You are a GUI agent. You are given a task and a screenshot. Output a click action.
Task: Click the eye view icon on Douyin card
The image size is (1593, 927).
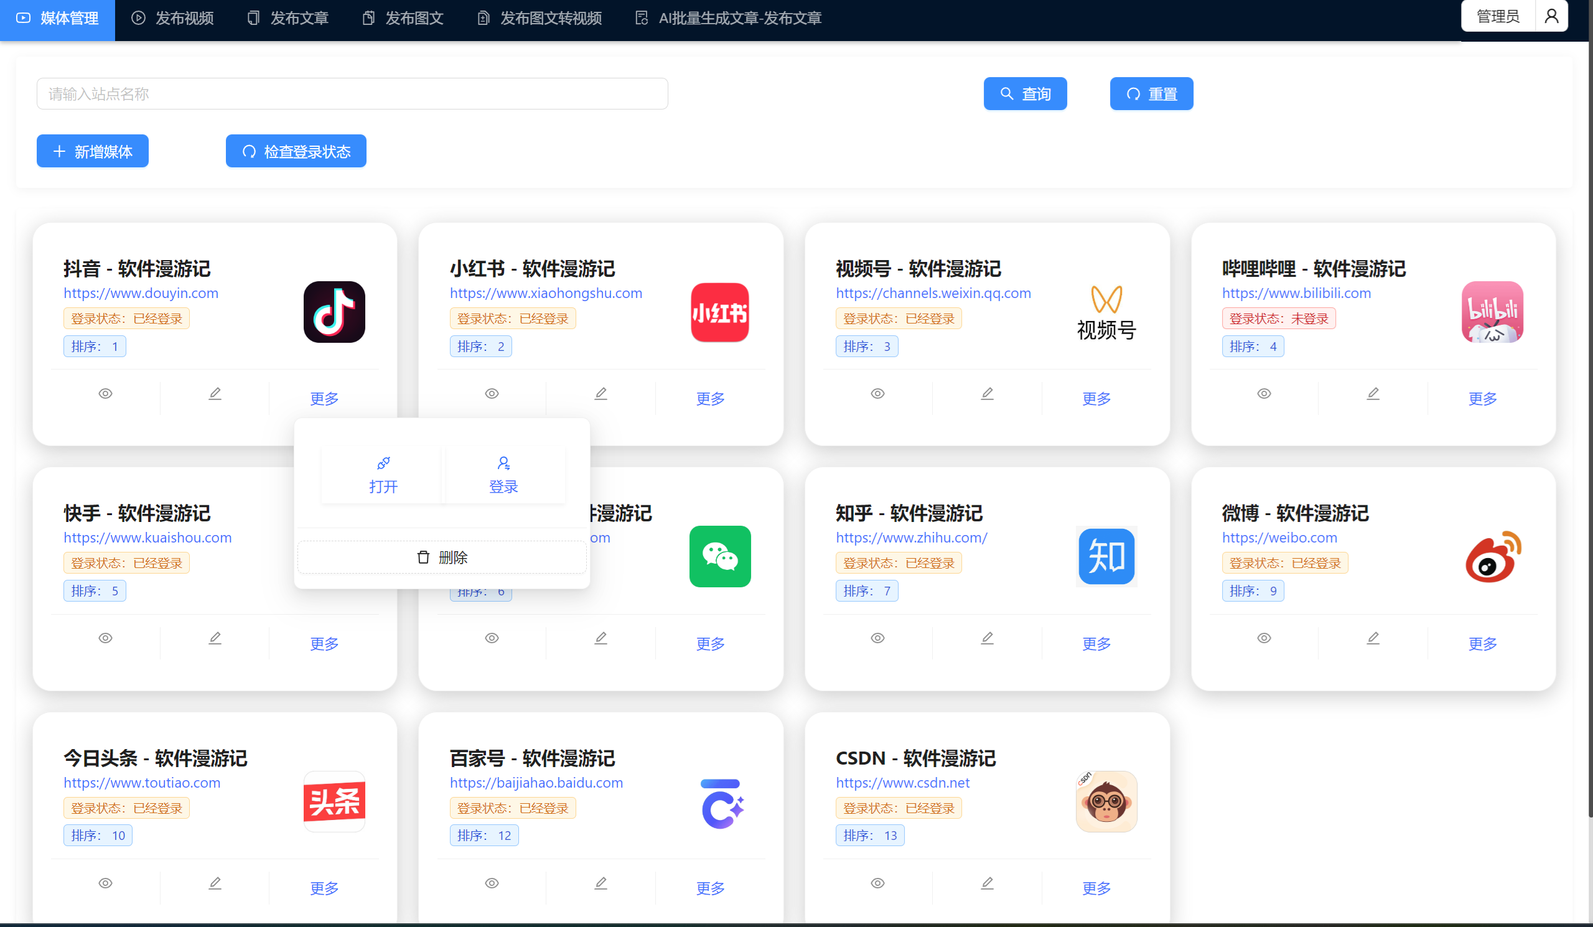(106, 394)
